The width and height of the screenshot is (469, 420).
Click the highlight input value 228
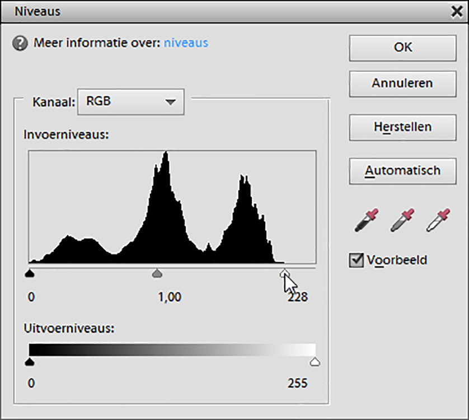coord(297,297)
